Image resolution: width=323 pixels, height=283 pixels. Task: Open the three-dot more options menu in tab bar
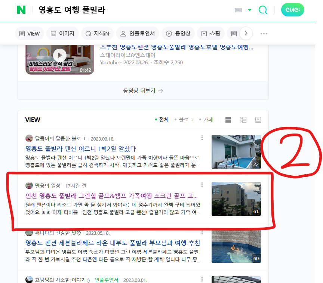(x=264, y=34)
